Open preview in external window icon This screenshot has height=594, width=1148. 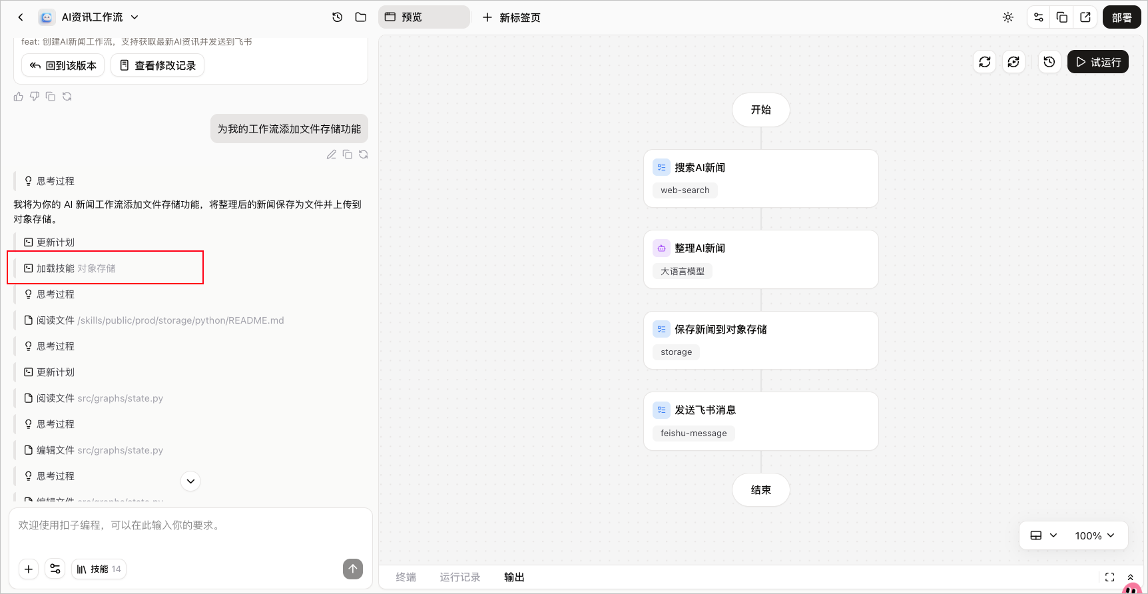[x=1085, y=17]
